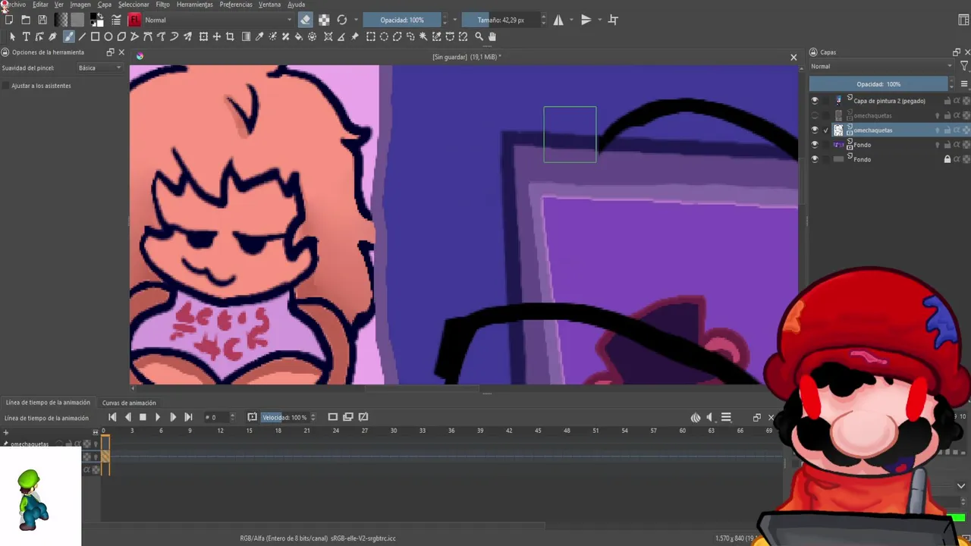Open the Archivo menu
Screen dimensions: 971x546
14,5
